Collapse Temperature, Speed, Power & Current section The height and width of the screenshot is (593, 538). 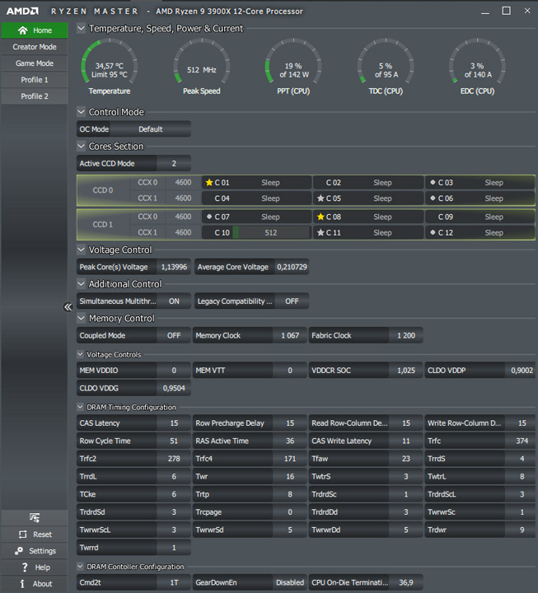click(x=81, y=28)
